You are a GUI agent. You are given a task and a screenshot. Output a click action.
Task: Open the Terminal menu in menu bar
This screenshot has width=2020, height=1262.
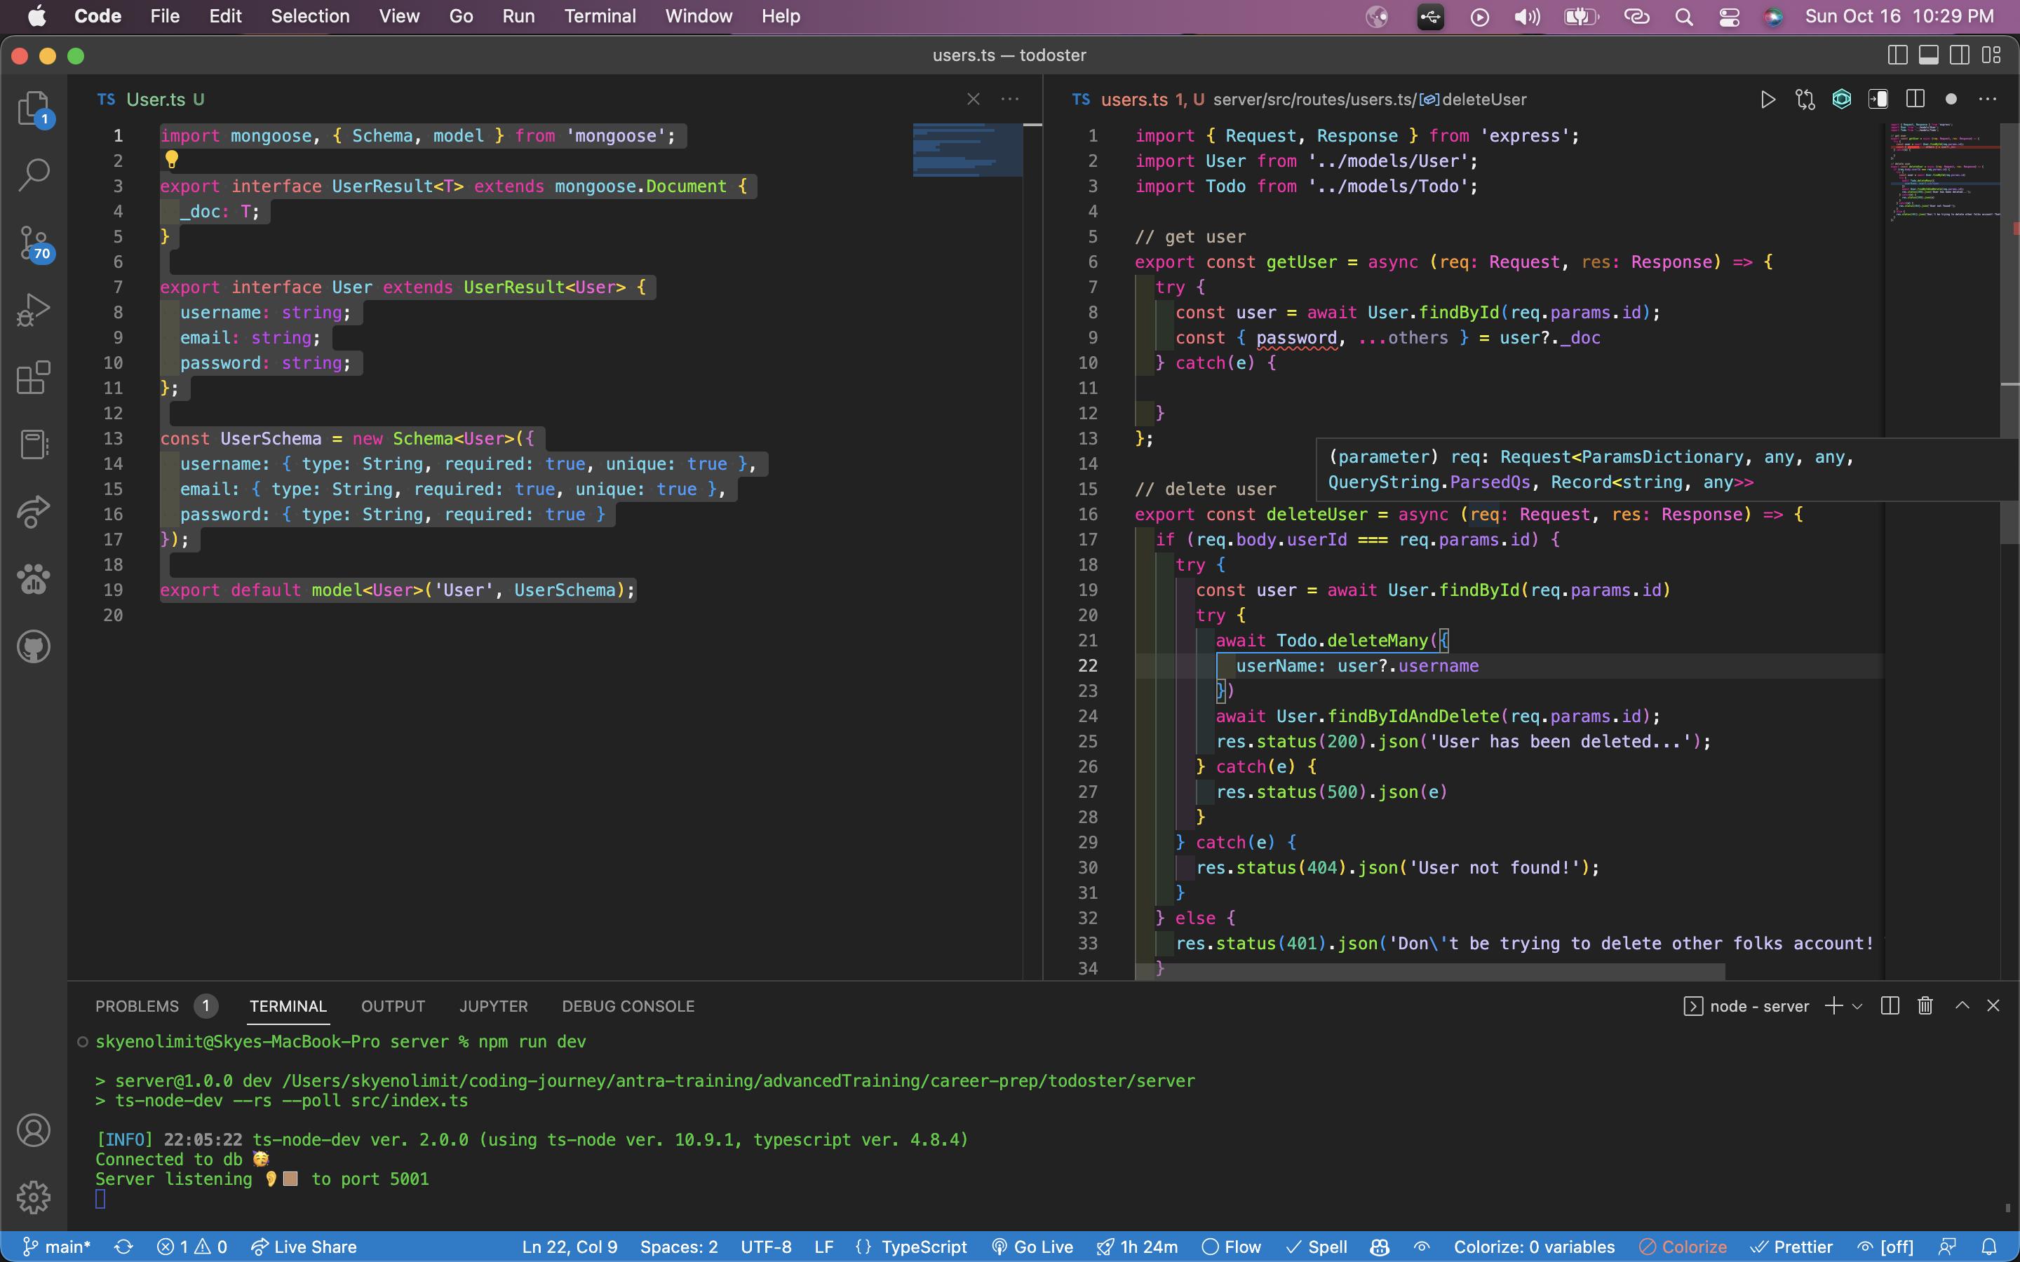[x=598, y=16]
